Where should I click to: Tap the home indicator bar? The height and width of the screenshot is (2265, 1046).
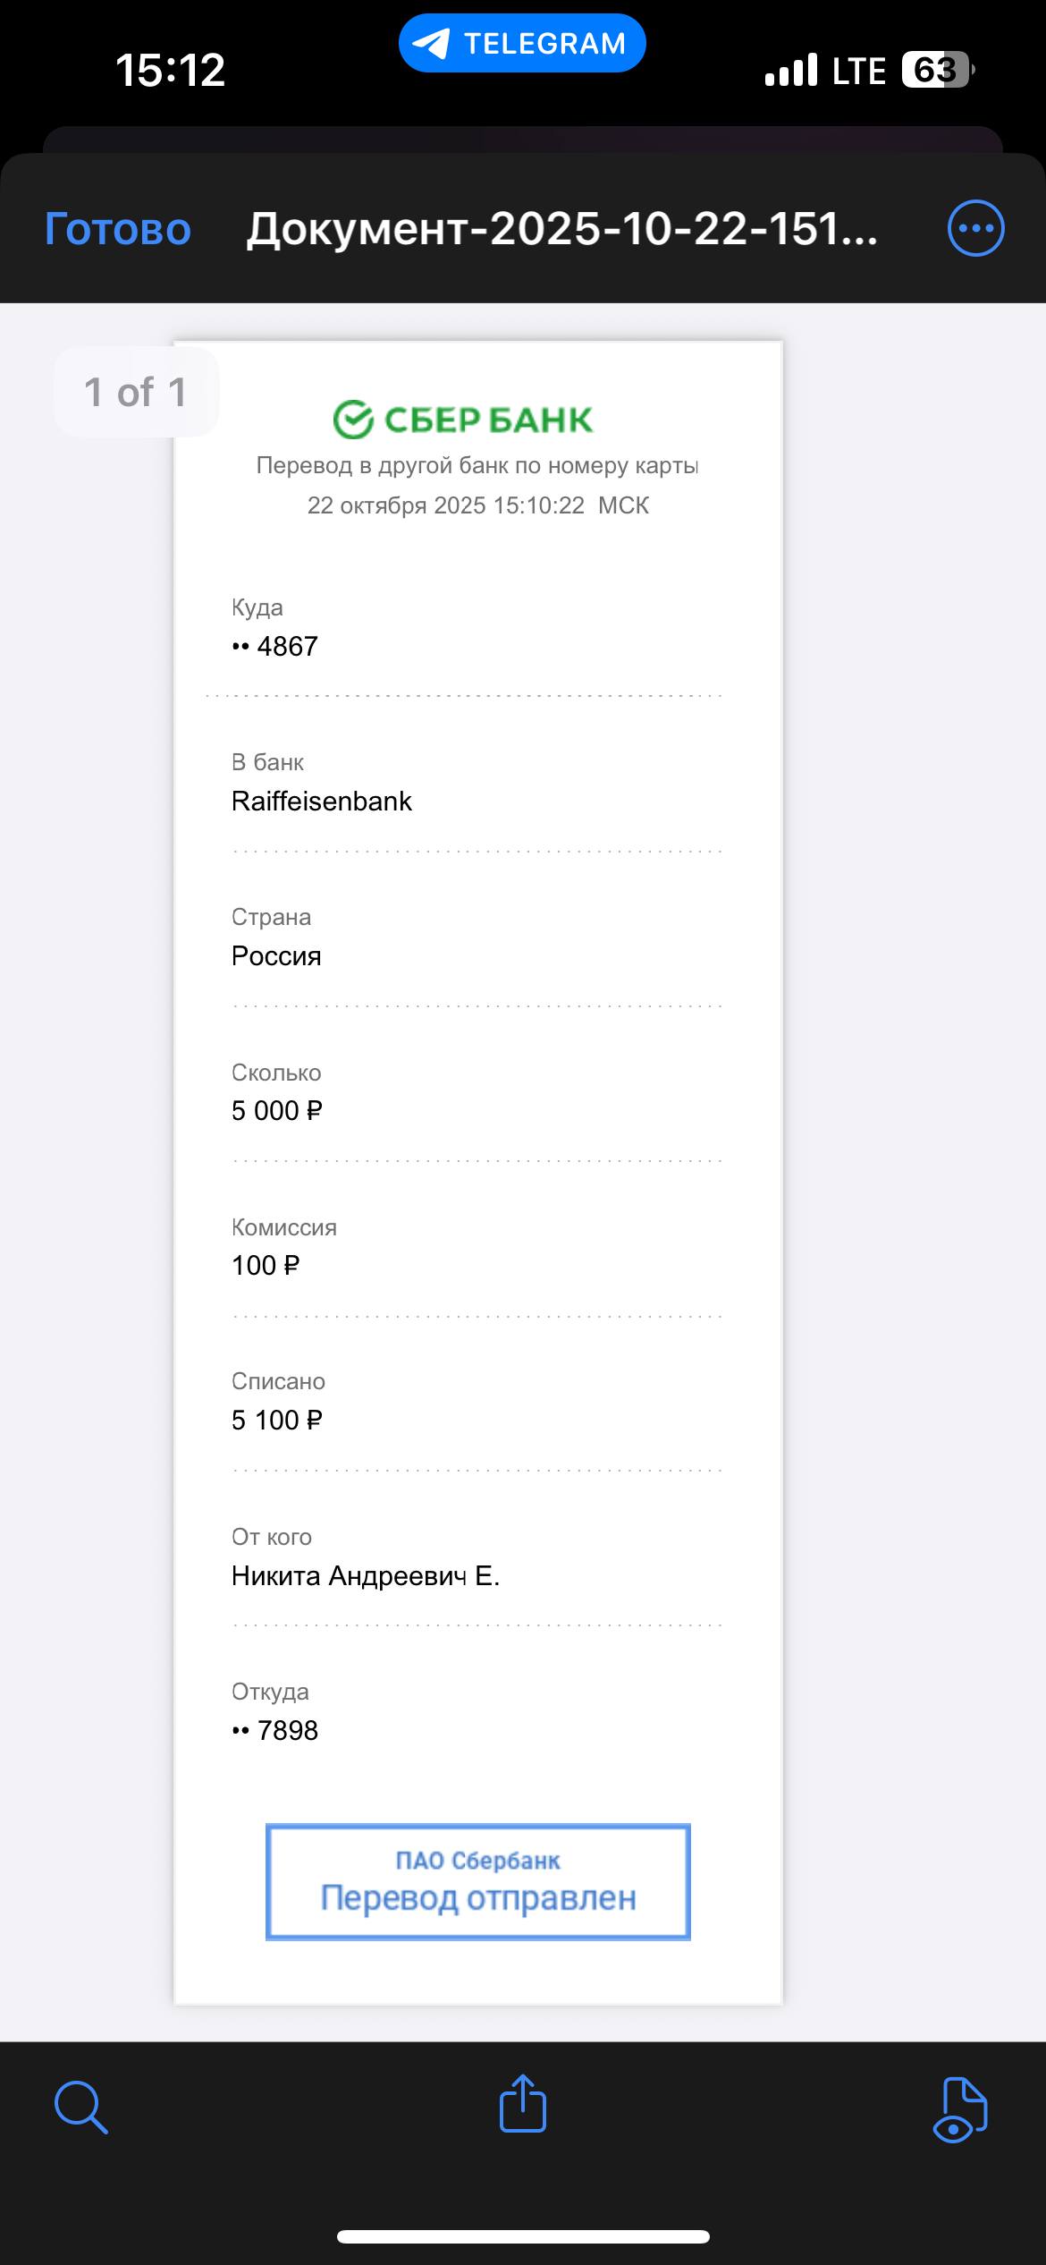pyautogui.click(x=523, y=2237)
